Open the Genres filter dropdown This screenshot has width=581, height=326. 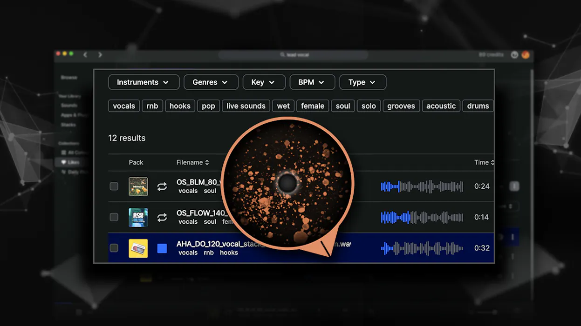(x=211, y=82)
